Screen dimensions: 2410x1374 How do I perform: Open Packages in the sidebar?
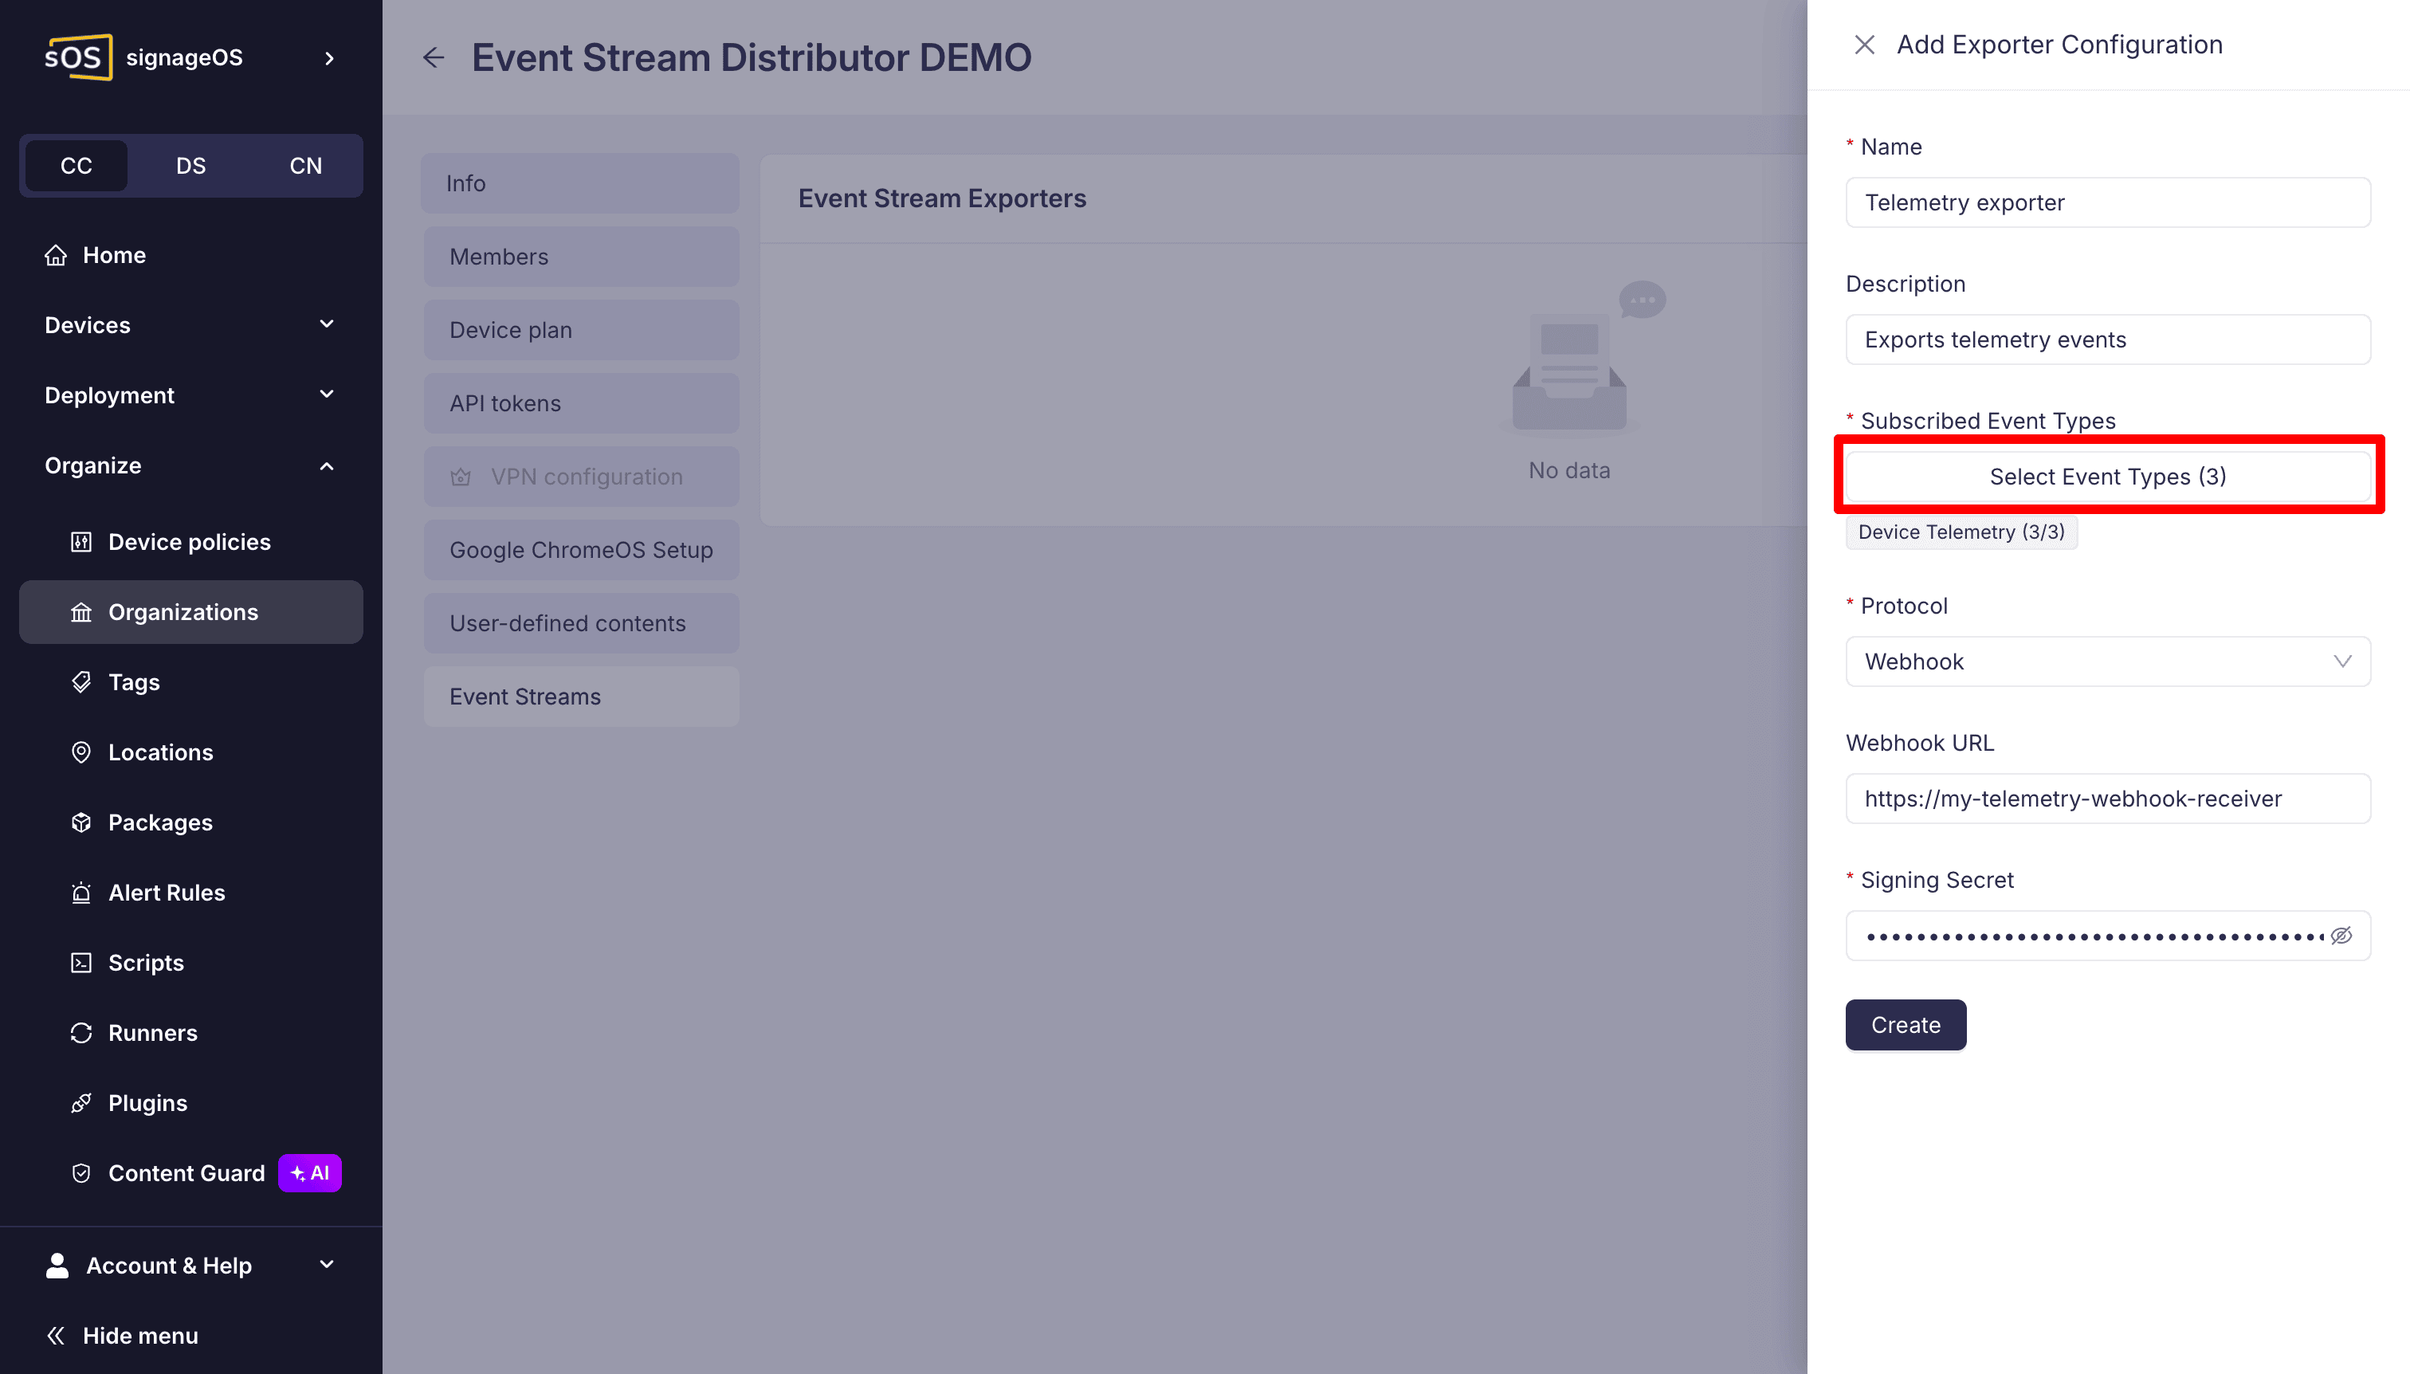point(190,823)
